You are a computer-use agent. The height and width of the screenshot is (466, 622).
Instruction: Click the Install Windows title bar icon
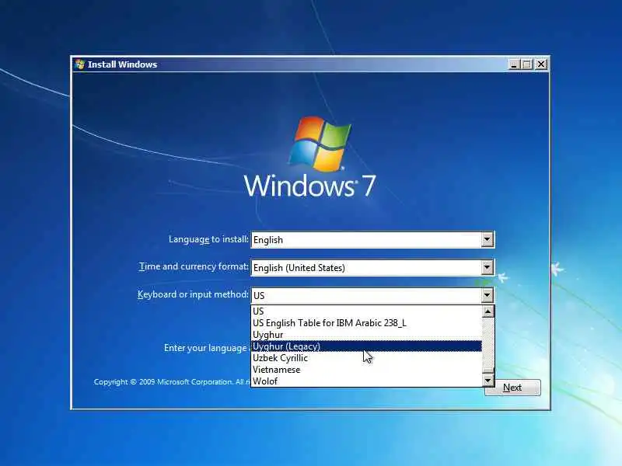(80, 64)
